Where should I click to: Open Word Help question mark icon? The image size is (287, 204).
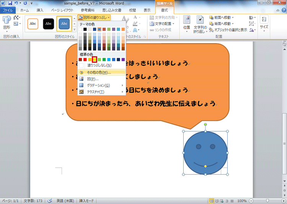pyautogui.click(x=284, y=10)
